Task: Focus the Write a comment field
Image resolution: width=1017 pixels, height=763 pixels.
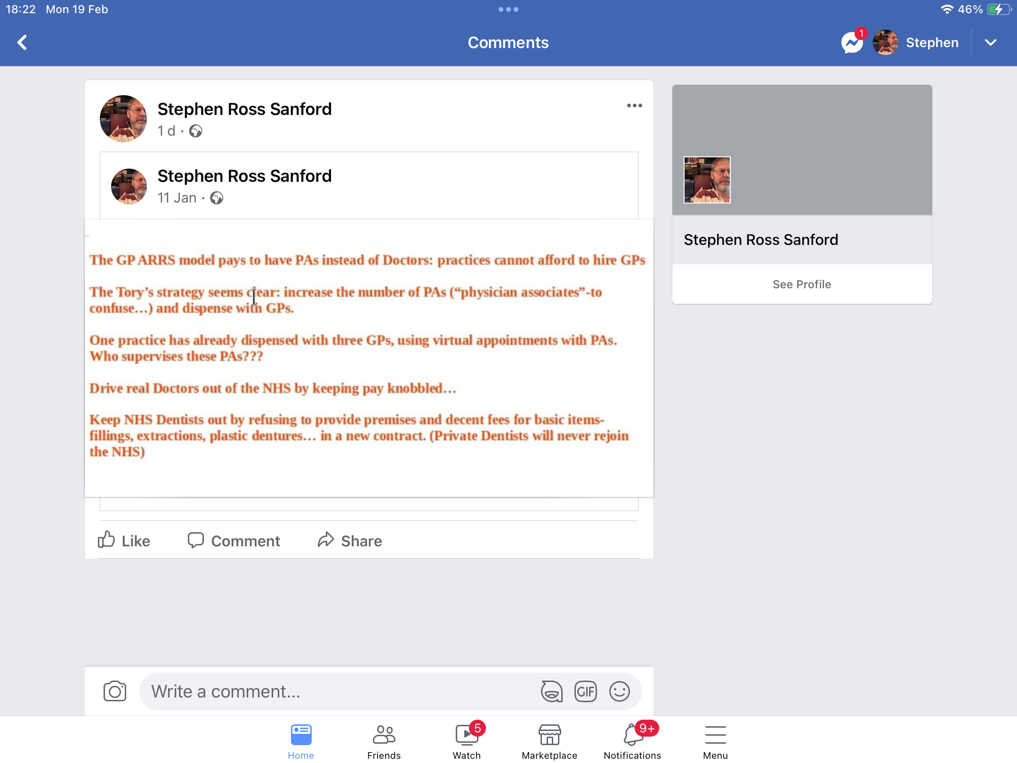Action: (x=339, y=691)
